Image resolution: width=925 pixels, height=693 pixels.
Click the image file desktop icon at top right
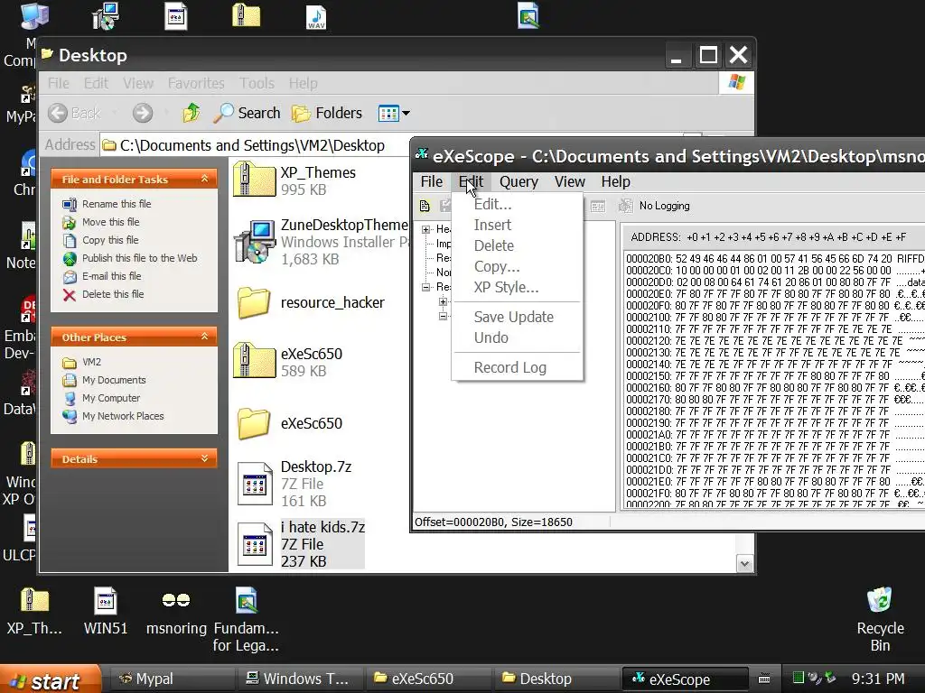tap(528, 15)
